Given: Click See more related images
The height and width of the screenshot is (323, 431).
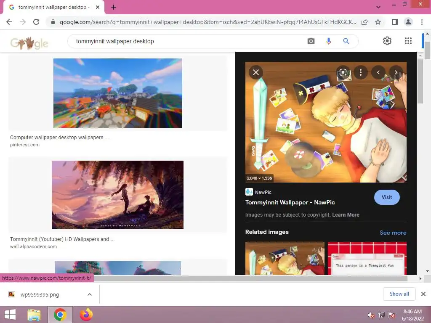Looking at the screenshot, I should click(x=393, y=233).
